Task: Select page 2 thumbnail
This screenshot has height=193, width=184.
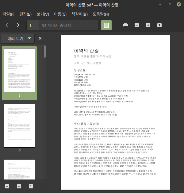Action: tap(19, 125)
